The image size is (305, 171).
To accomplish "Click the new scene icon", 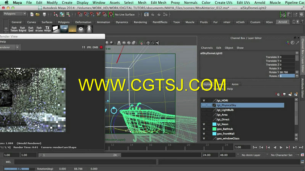I will 32,14.
